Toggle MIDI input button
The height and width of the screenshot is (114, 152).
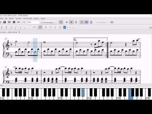click(61, 22)
